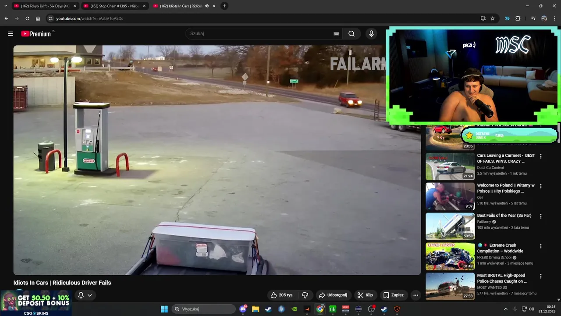Click the video player area
Screen dimensions: 561x316
click(x=217, y=160)
